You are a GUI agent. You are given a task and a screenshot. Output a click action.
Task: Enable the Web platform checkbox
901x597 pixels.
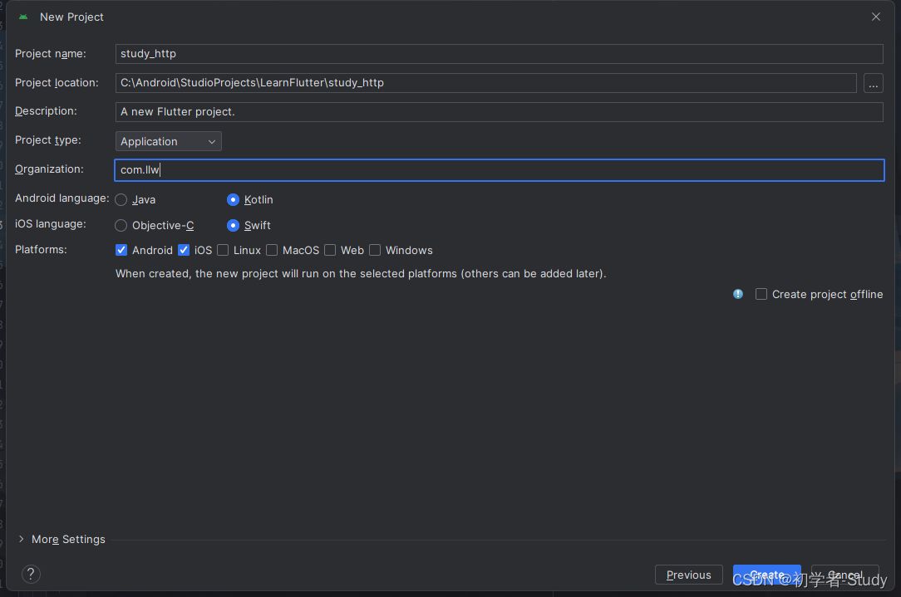[330, 250]
